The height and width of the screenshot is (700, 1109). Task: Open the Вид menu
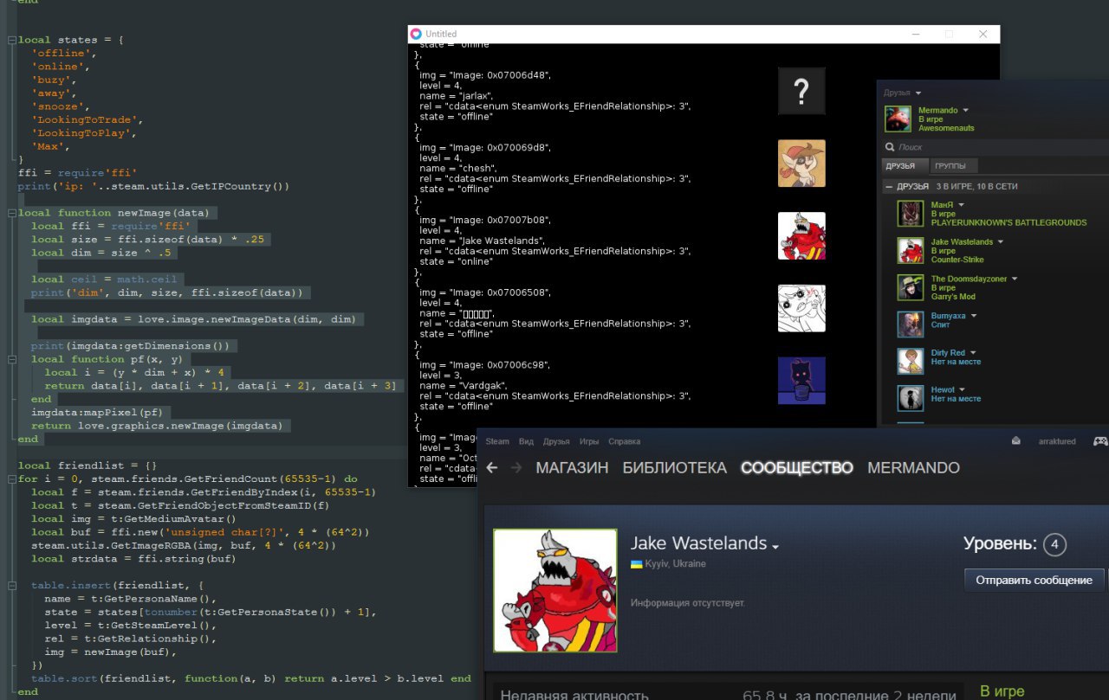pos(526,441)
